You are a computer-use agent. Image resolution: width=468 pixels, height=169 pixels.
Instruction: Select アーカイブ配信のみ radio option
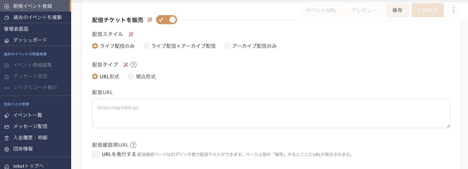tap(227, 46)
